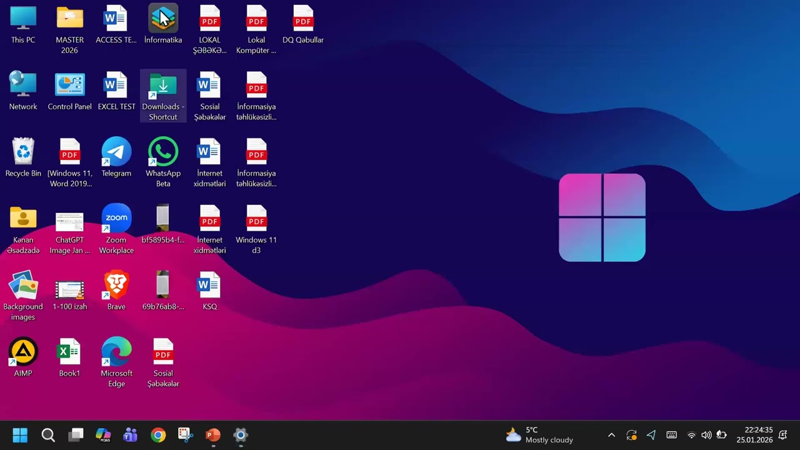Screen dimensions: 800x450
Task: Select the Kənan Əsədzadə user folder
Action: pyautogui.click(x=23, y=230)
